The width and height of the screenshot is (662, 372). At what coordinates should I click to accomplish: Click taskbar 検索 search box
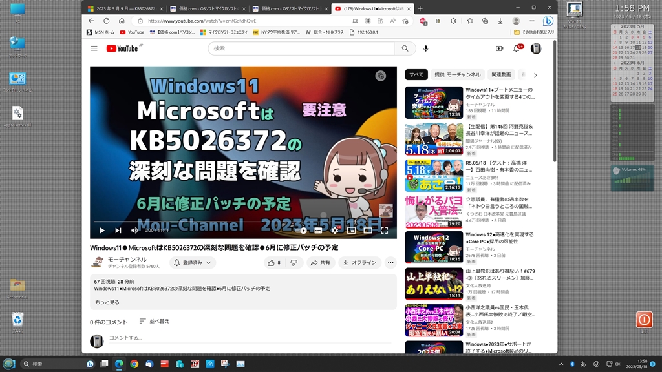pos(58,364)
